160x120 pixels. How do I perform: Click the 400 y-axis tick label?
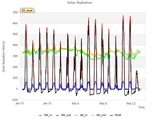(x=15, y=45)
